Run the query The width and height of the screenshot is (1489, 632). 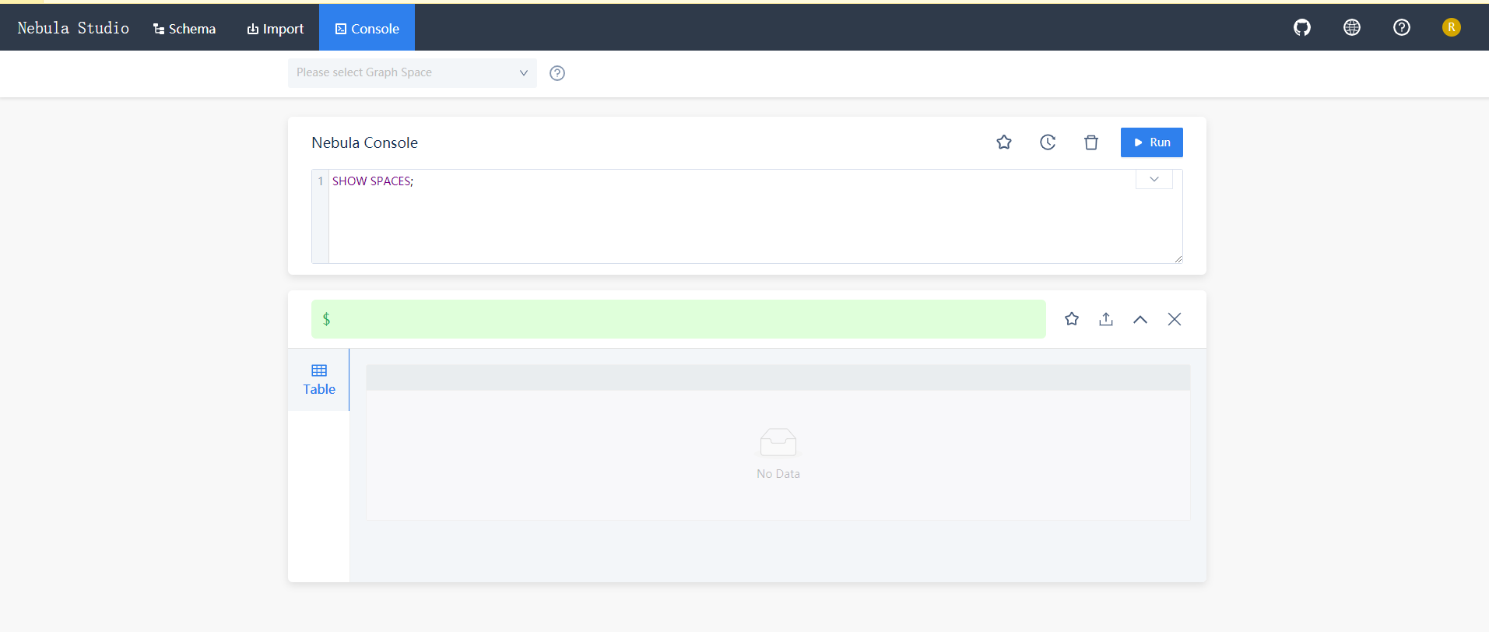coord(1152,142)
